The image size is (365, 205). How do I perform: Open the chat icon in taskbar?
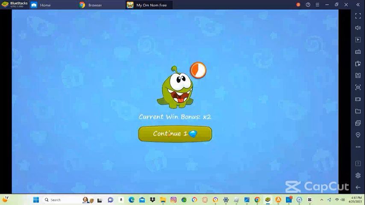tap(110, 199)
